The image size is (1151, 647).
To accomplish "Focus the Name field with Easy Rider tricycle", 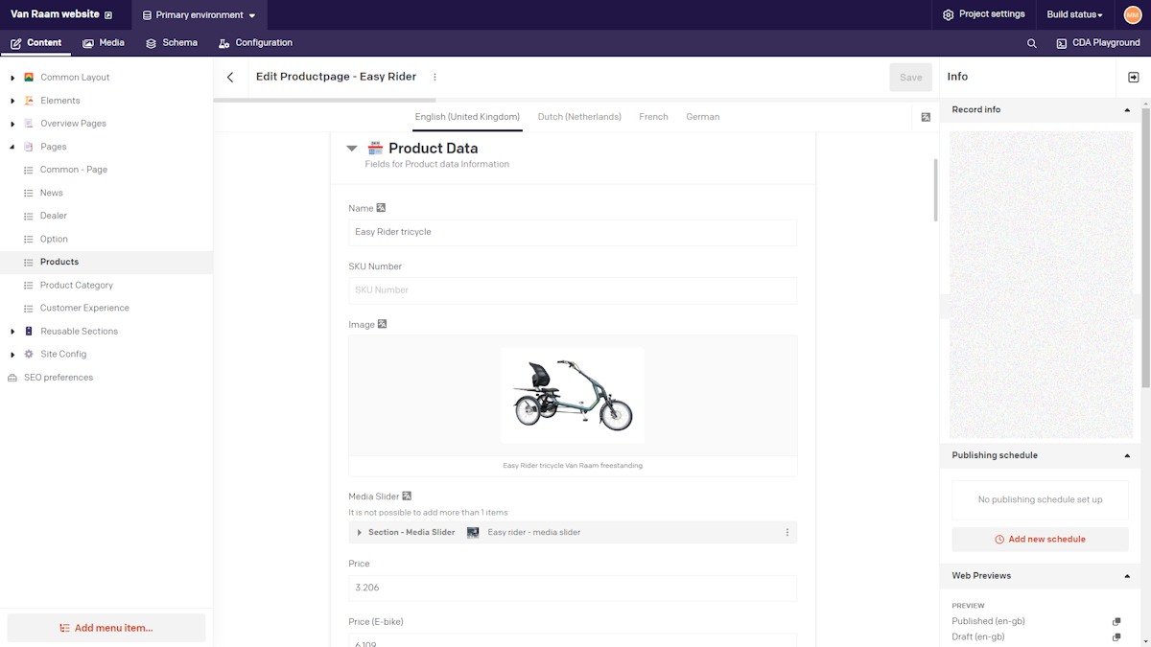I will pos(573,232).
